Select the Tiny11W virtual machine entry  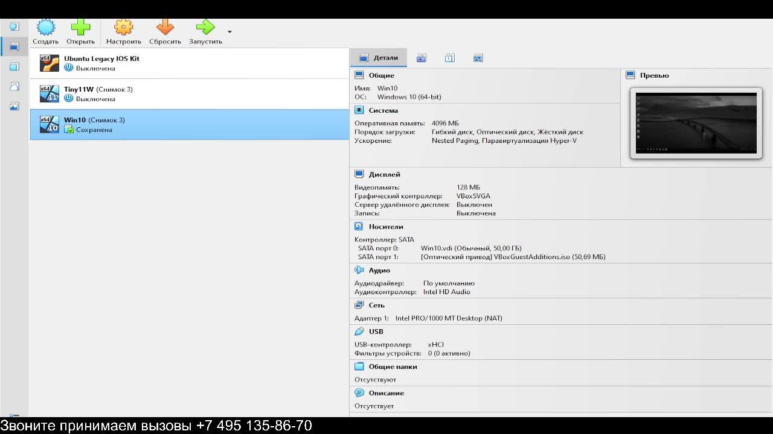pos(190,94)
